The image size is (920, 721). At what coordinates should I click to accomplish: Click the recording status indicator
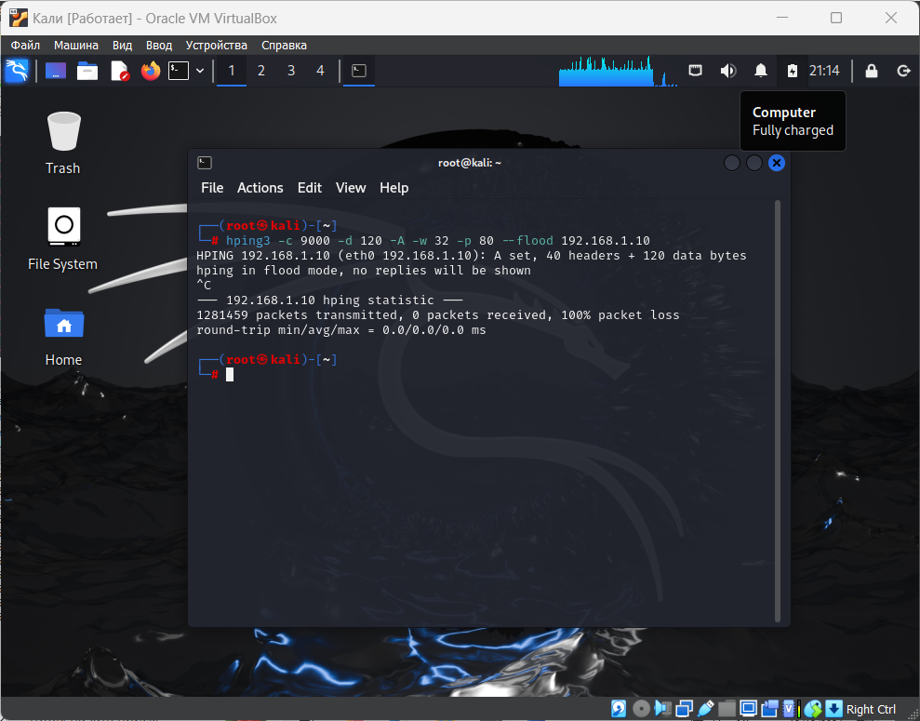pyautogui.click(x=770, y=709)
